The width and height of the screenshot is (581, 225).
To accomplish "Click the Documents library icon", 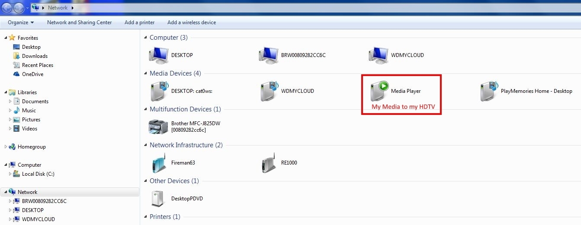I will coord(16,101).
